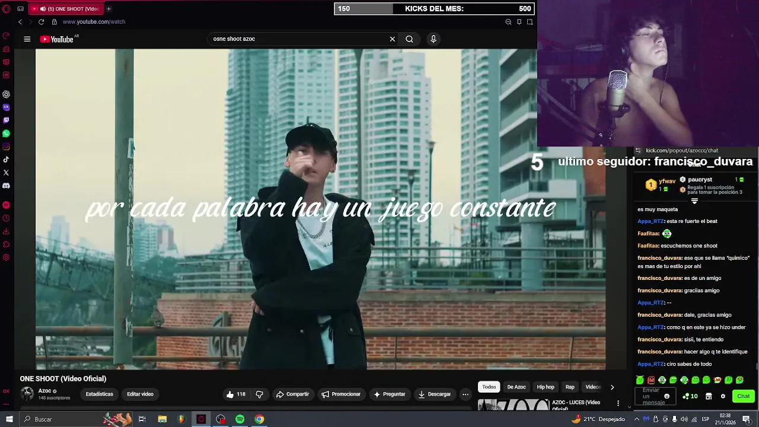
Task: Open Discord from the browser sidebar
Action: click(6, 186)
